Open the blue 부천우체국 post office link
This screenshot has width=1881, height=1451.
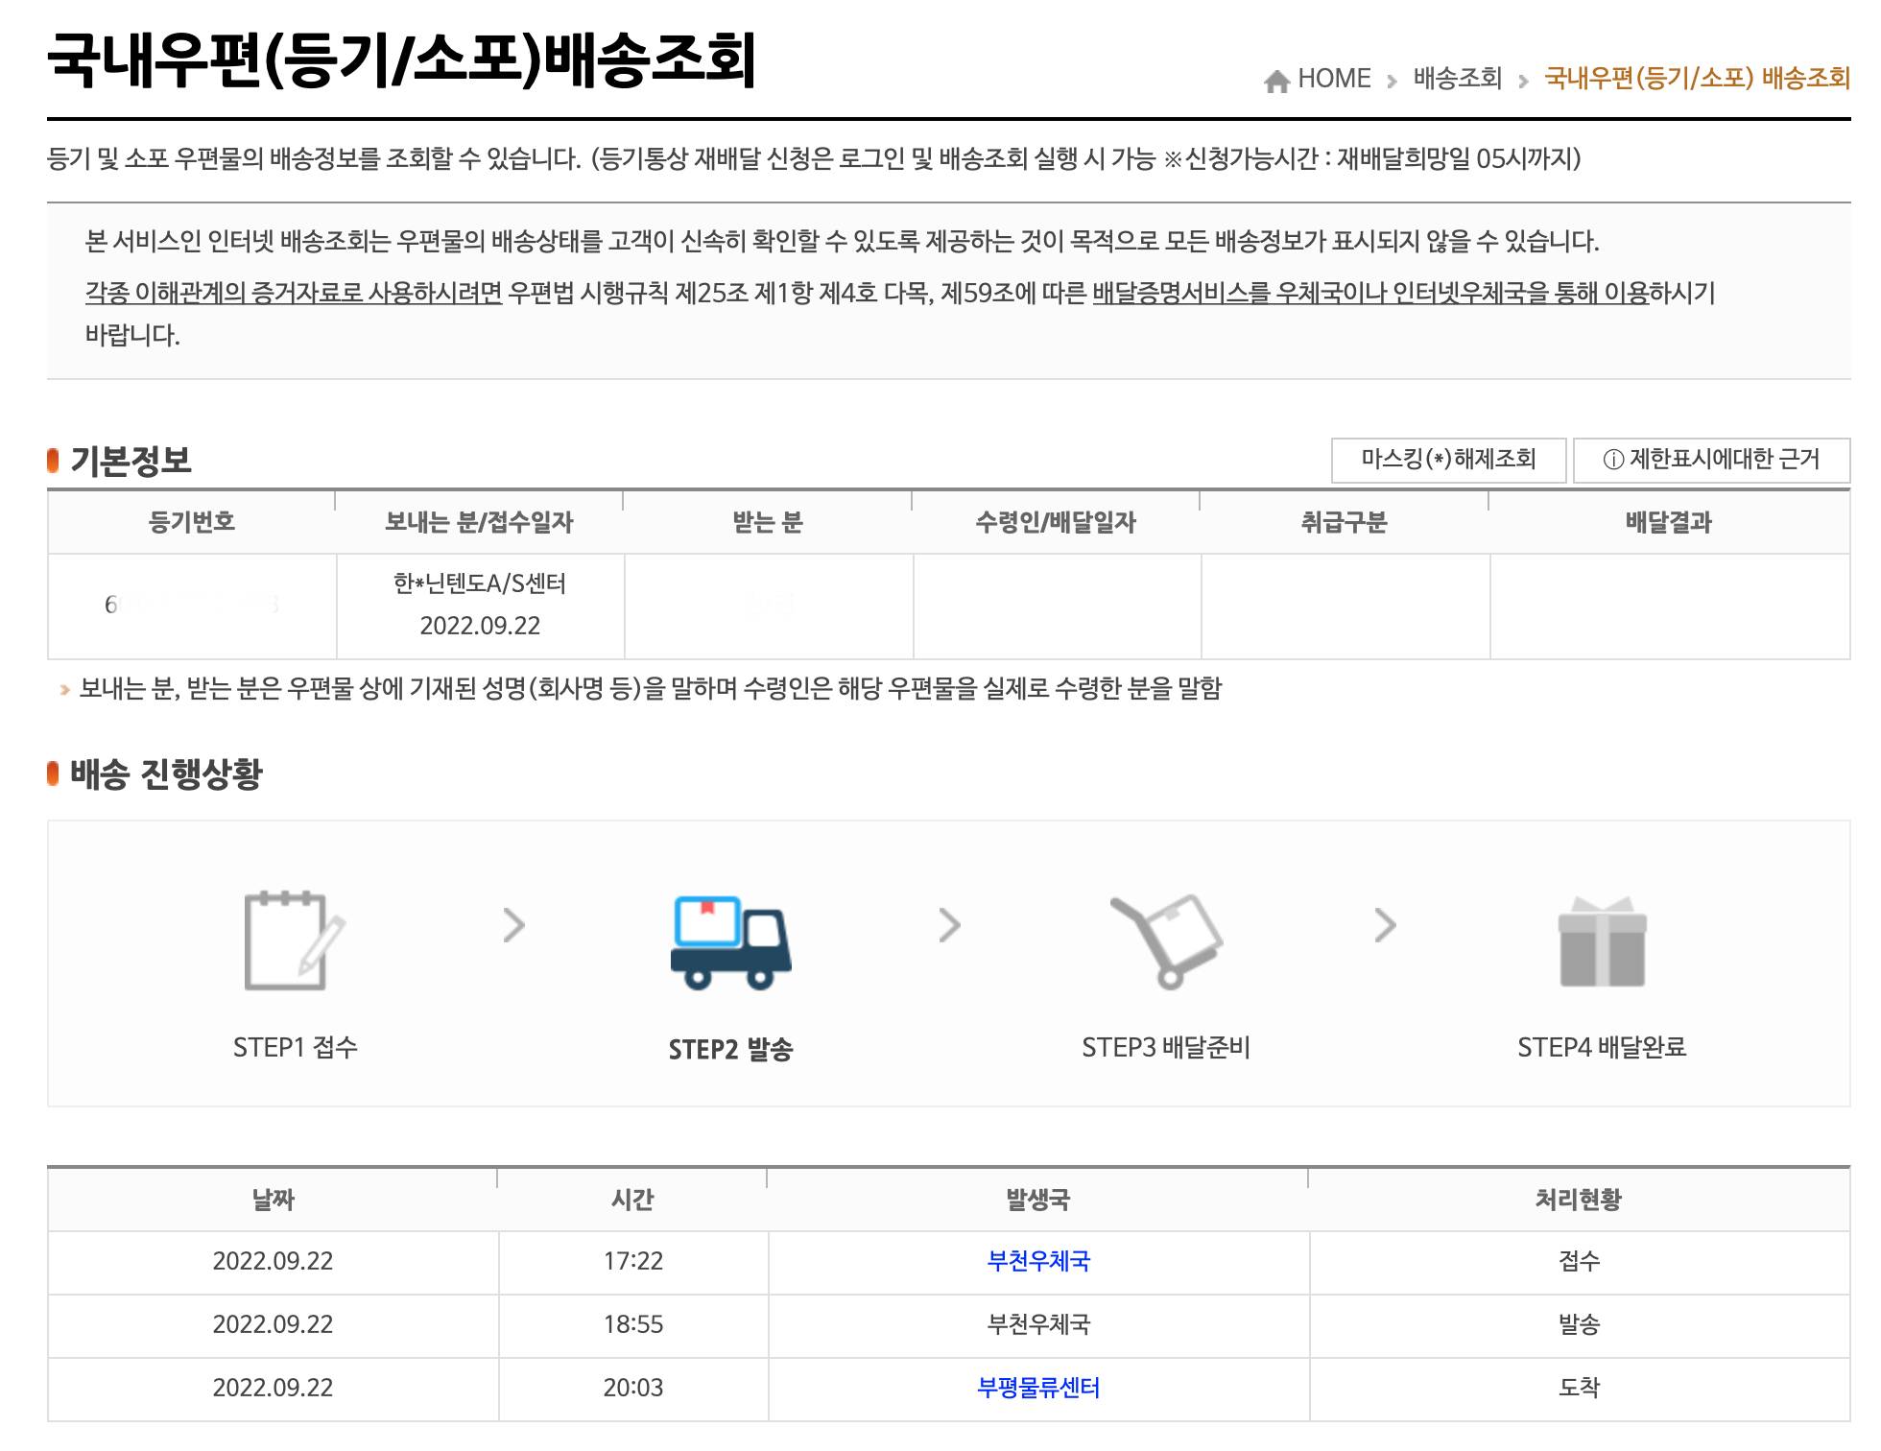tap(1038, 1261)
